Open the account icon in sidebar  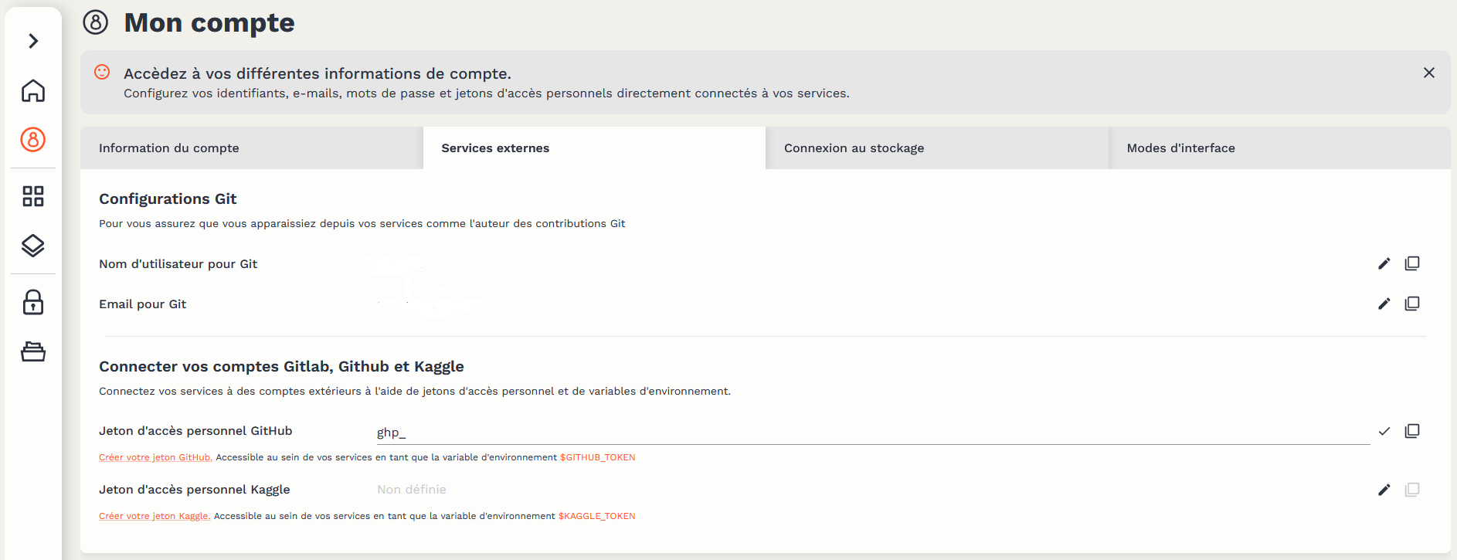coord(33,140)
